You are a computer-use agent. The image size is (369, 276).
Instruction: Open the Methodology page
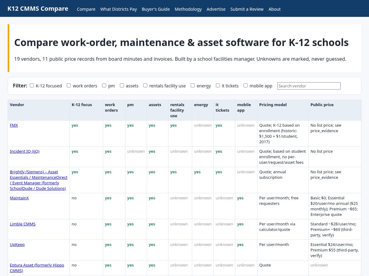tap(188, 9)
